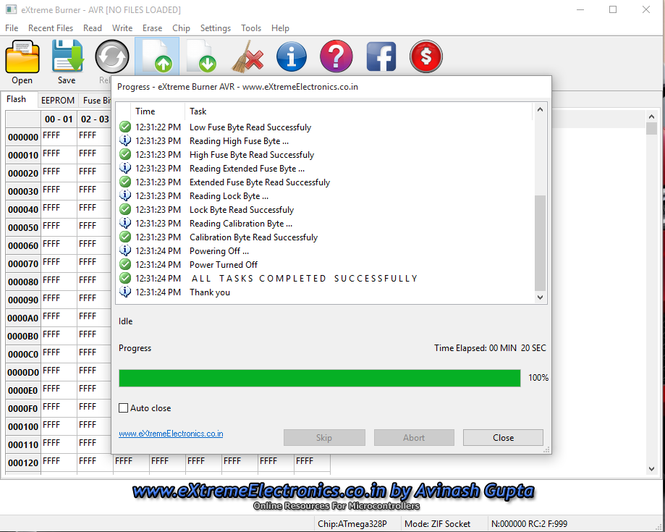Click the Idle status label
Image resolution: width=665 pixels, height=532 pixels.
coord(125,321)
